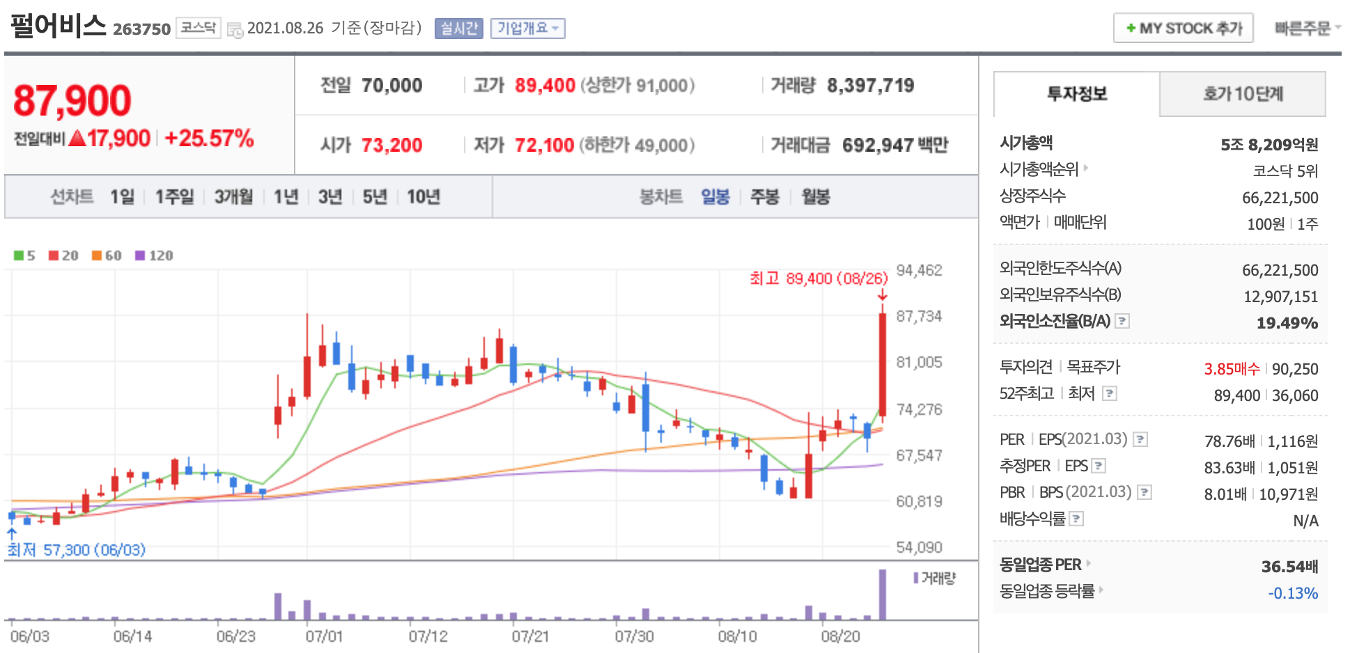This screenshot has height=653, width=1350.
Task: Click the 거래량 value 8,397,719
Action: [871, 86]
